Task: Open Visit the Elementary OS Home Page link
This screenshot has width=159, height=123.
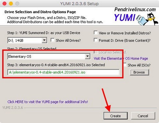Action: coord(121,58)
